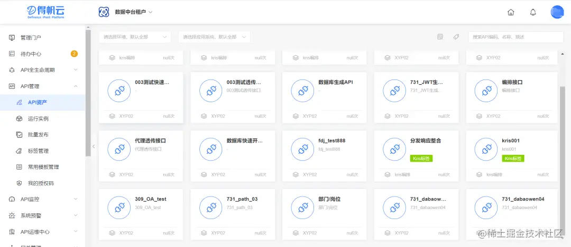Click plug icon of 数据库快速开 card
The image size is (571, 247).
[x=210, y=149]
